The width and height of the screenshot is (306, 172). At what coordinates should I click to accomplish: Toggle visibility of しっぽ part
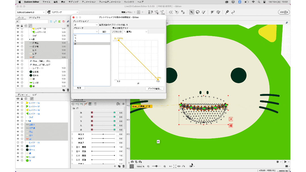tap(18, 82)
